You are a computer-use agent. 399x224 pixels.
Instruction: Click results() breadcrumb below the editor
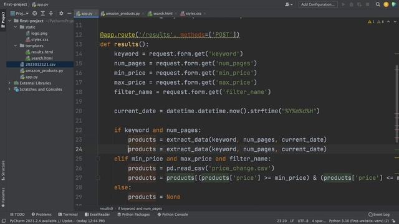coord(106,208)
